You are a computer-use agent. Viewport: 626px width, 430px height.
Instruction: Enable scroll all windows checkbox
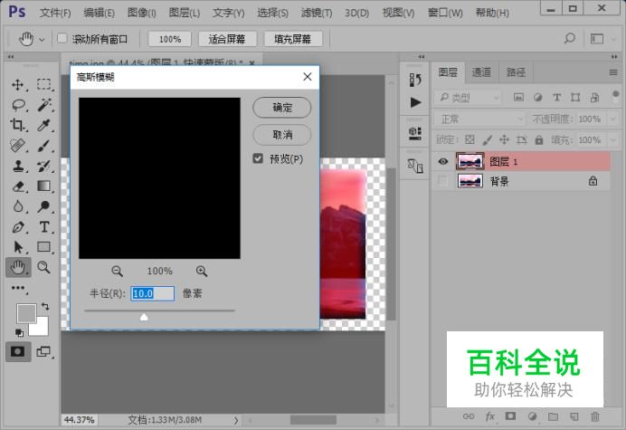pos(62,38)
